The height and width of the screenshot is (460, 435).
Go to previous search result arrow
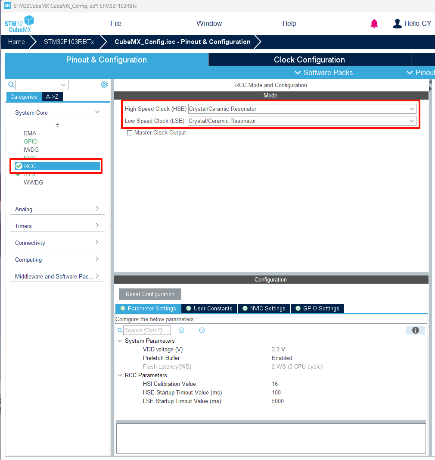tap(181, 330)
